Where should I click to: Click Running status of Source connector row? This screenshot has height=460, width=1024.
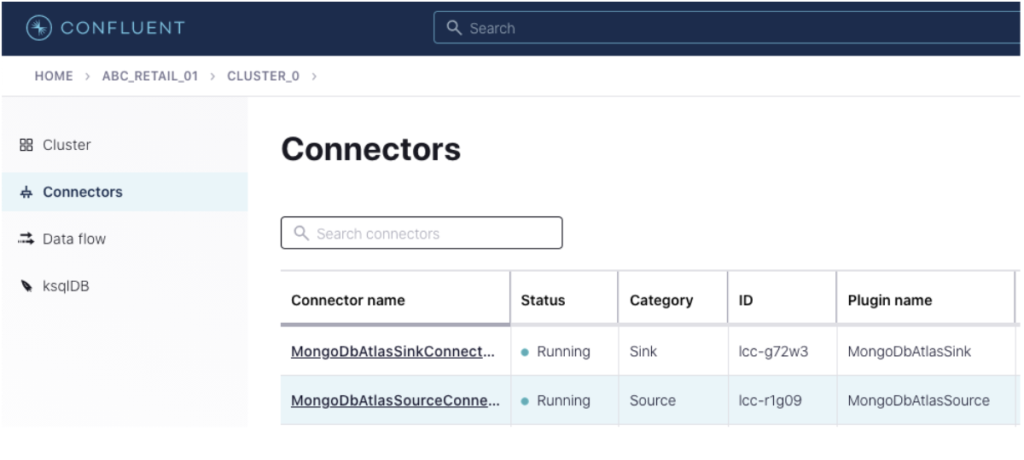point(556,400)
